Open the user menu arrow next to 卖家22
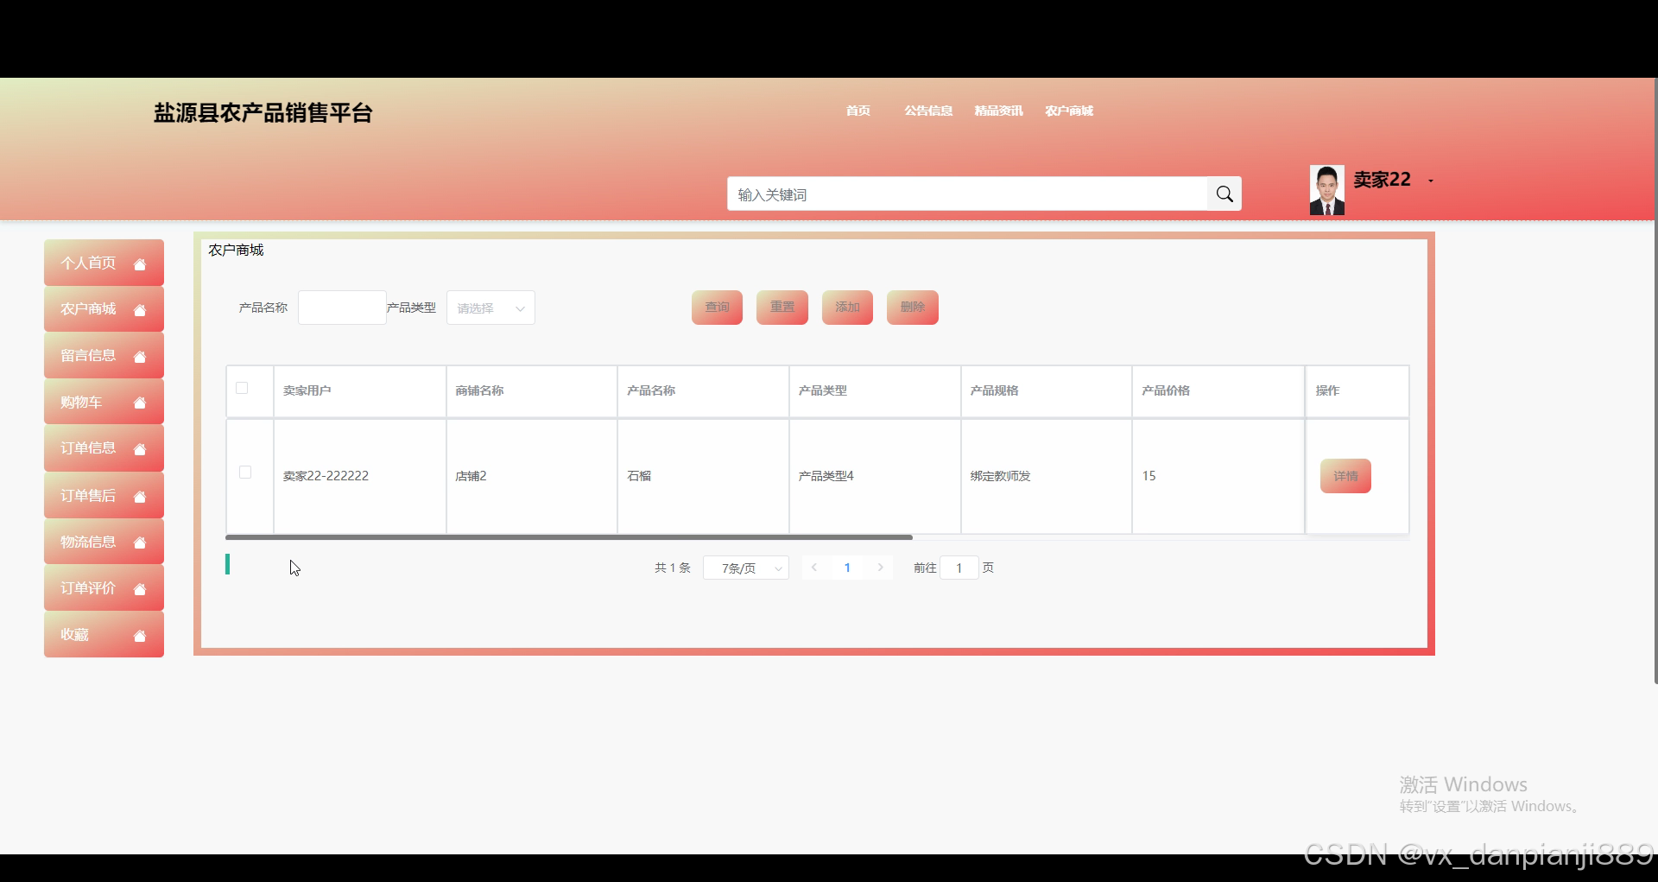 point(1431,181)
